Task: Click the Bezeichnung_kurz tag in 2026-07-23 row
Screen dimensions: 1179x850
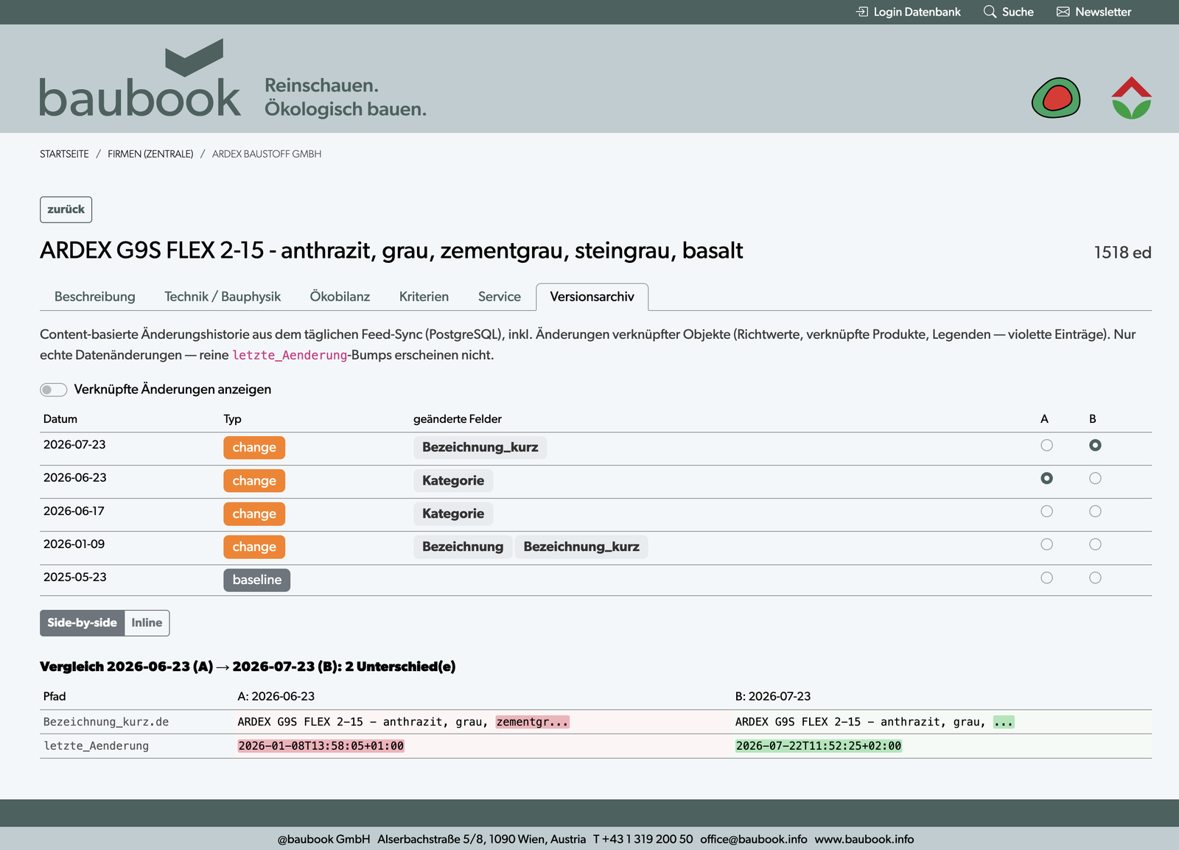Action: 480,447
